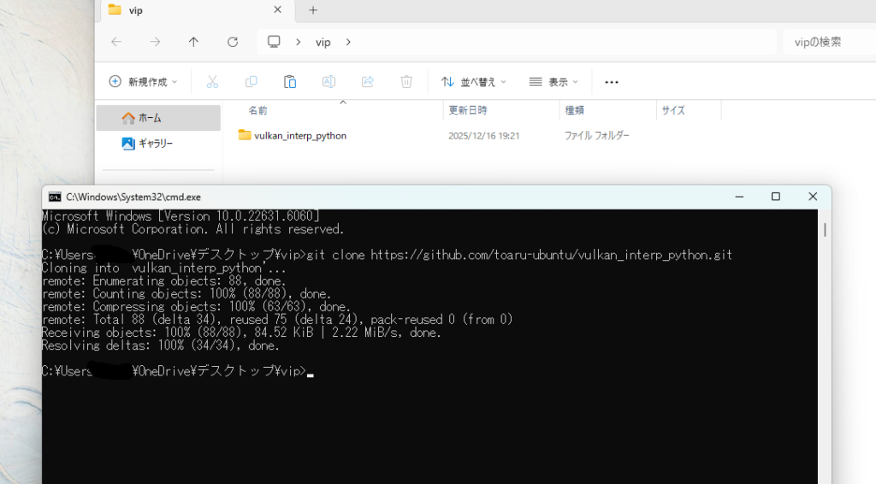Open the 表示 view dropdown
Screen dimensions: 876x484
point(553,82)
